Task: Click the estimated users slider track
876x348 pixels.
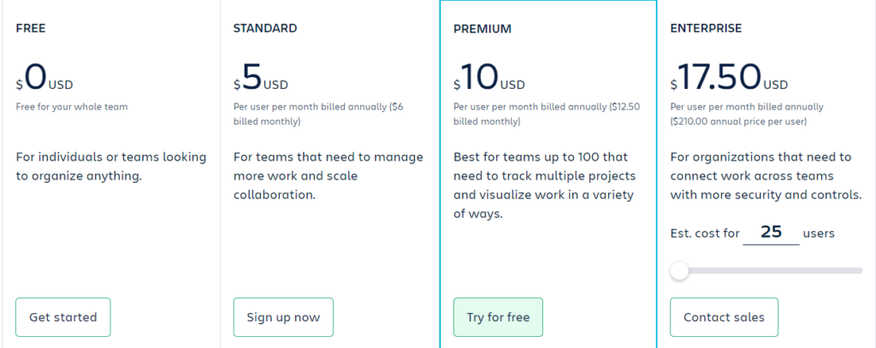Action: pyautogui.click(x=766, y=271)
